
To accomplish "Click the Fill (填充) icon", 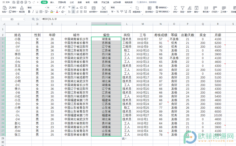I will [x=196, y=8].
